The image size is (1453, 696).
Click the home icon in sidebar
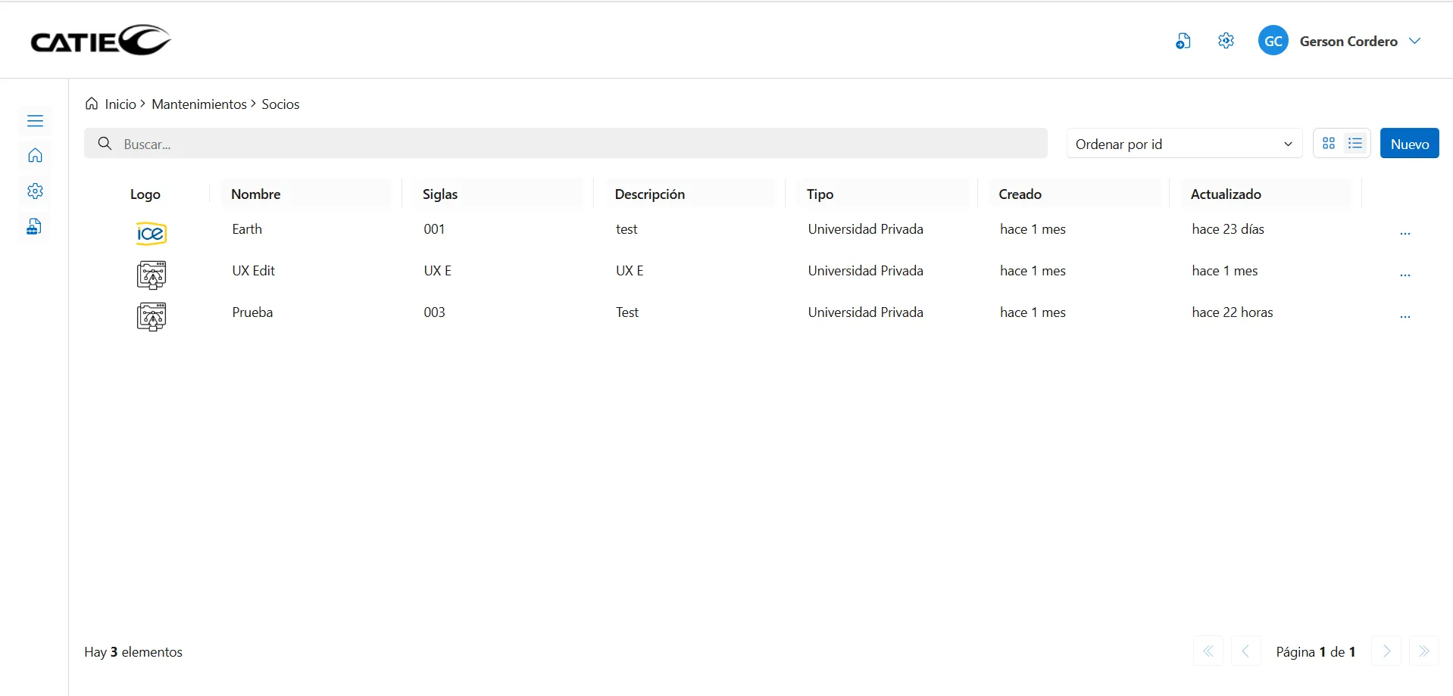click(x=35, y=156)
